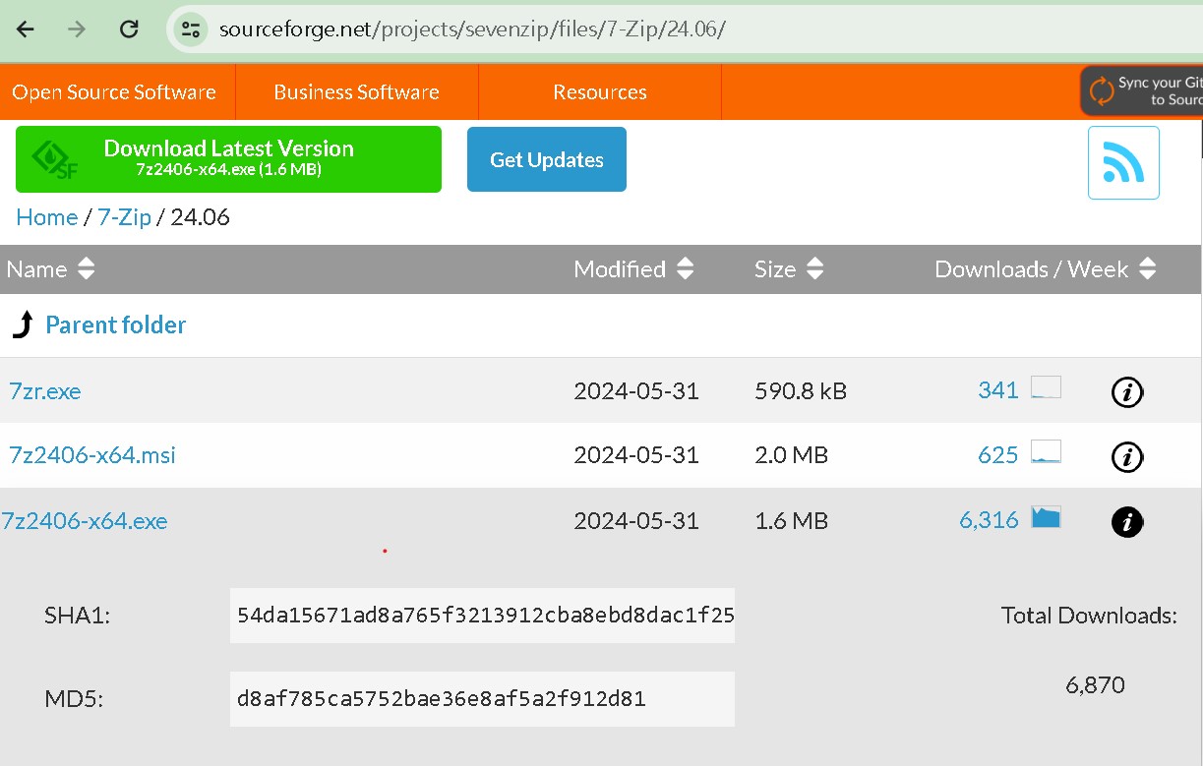Viewport: 1203px width, 766px height.
Task: Sort by Modified column arrows
Action: click(685, 268)
